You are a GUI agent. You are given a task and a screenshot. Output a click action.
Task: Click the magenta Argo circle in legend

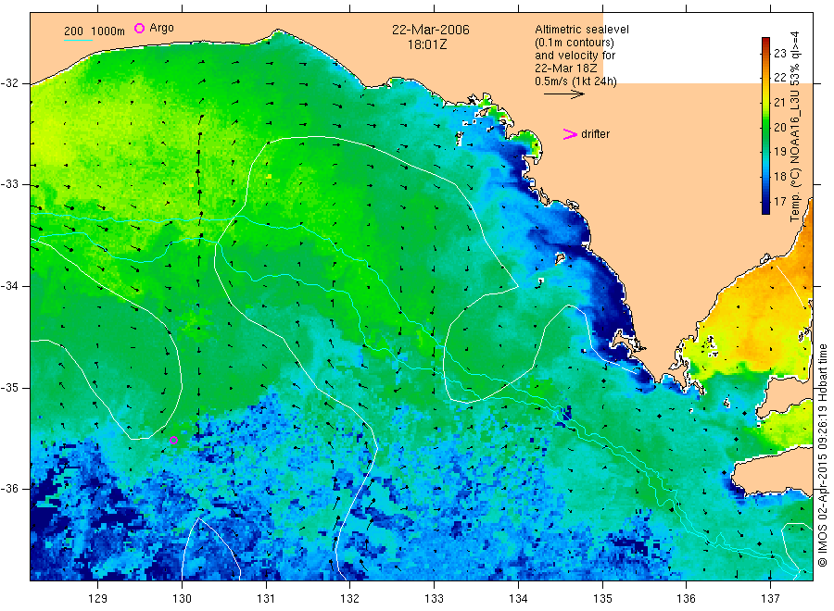pyautogui.click(x=139, y=28)
